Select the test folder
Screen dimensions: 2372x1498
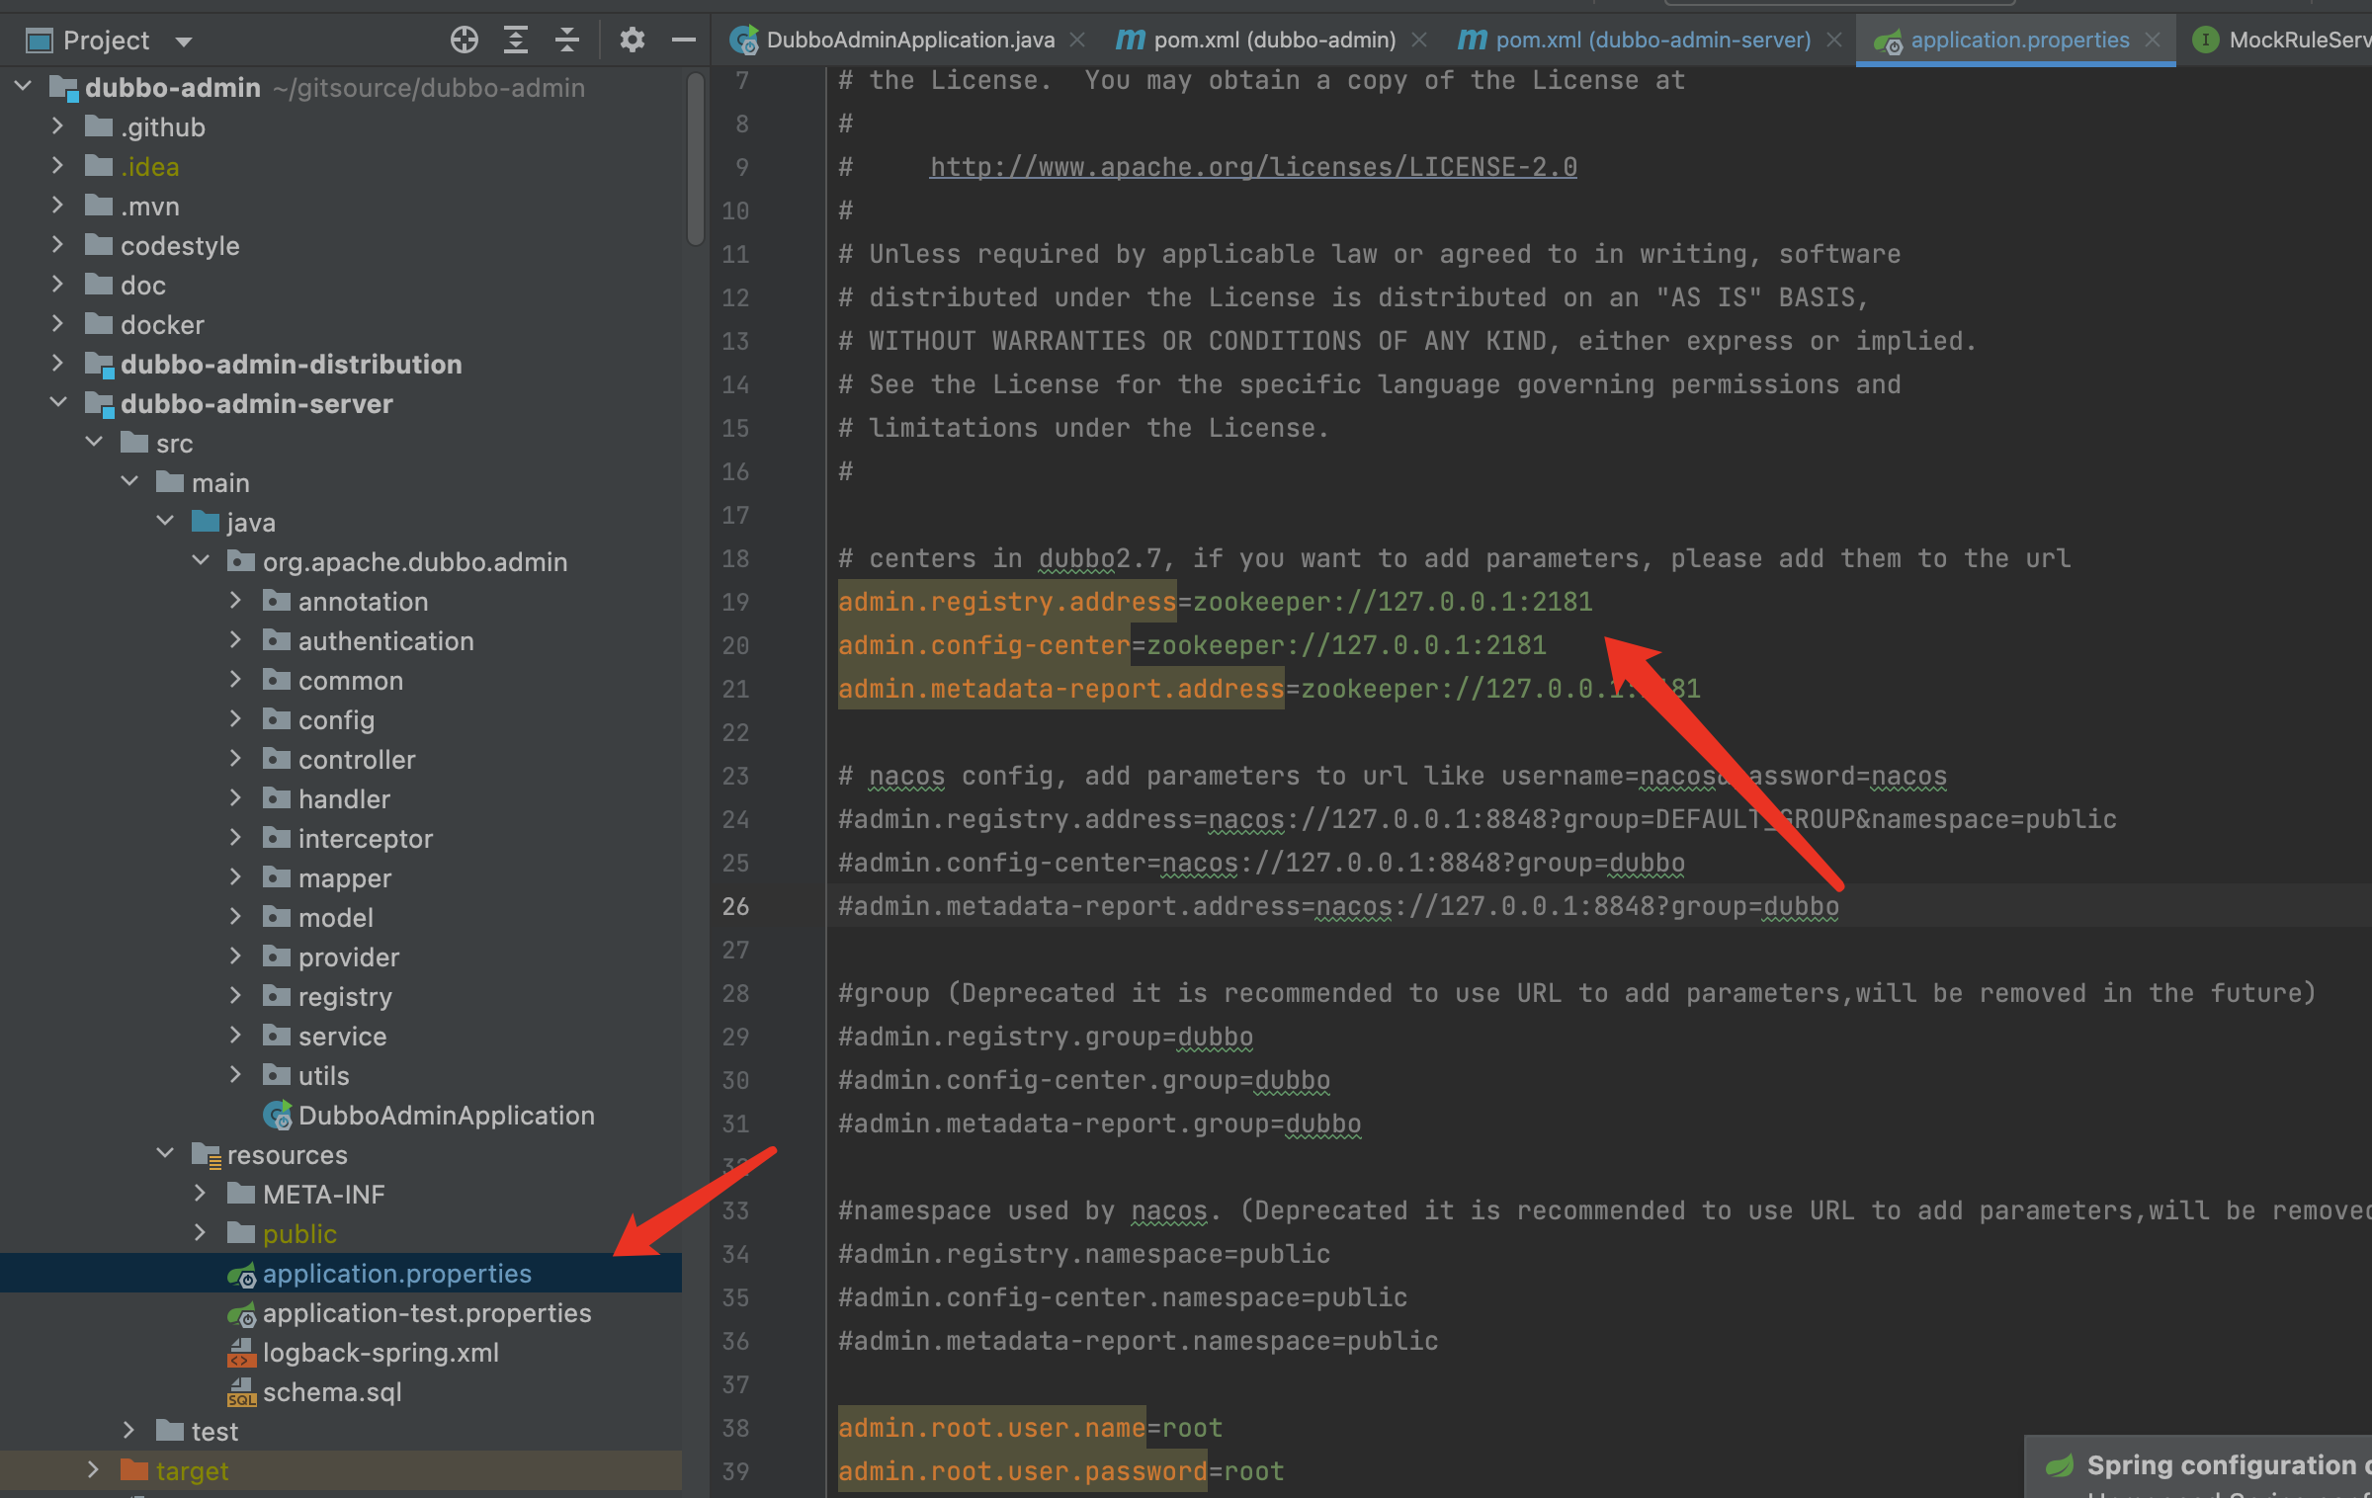(x=214, y=1431)
